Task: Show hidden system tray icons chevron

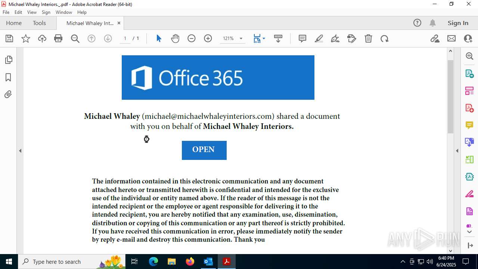Action: [x=403, y=262]
